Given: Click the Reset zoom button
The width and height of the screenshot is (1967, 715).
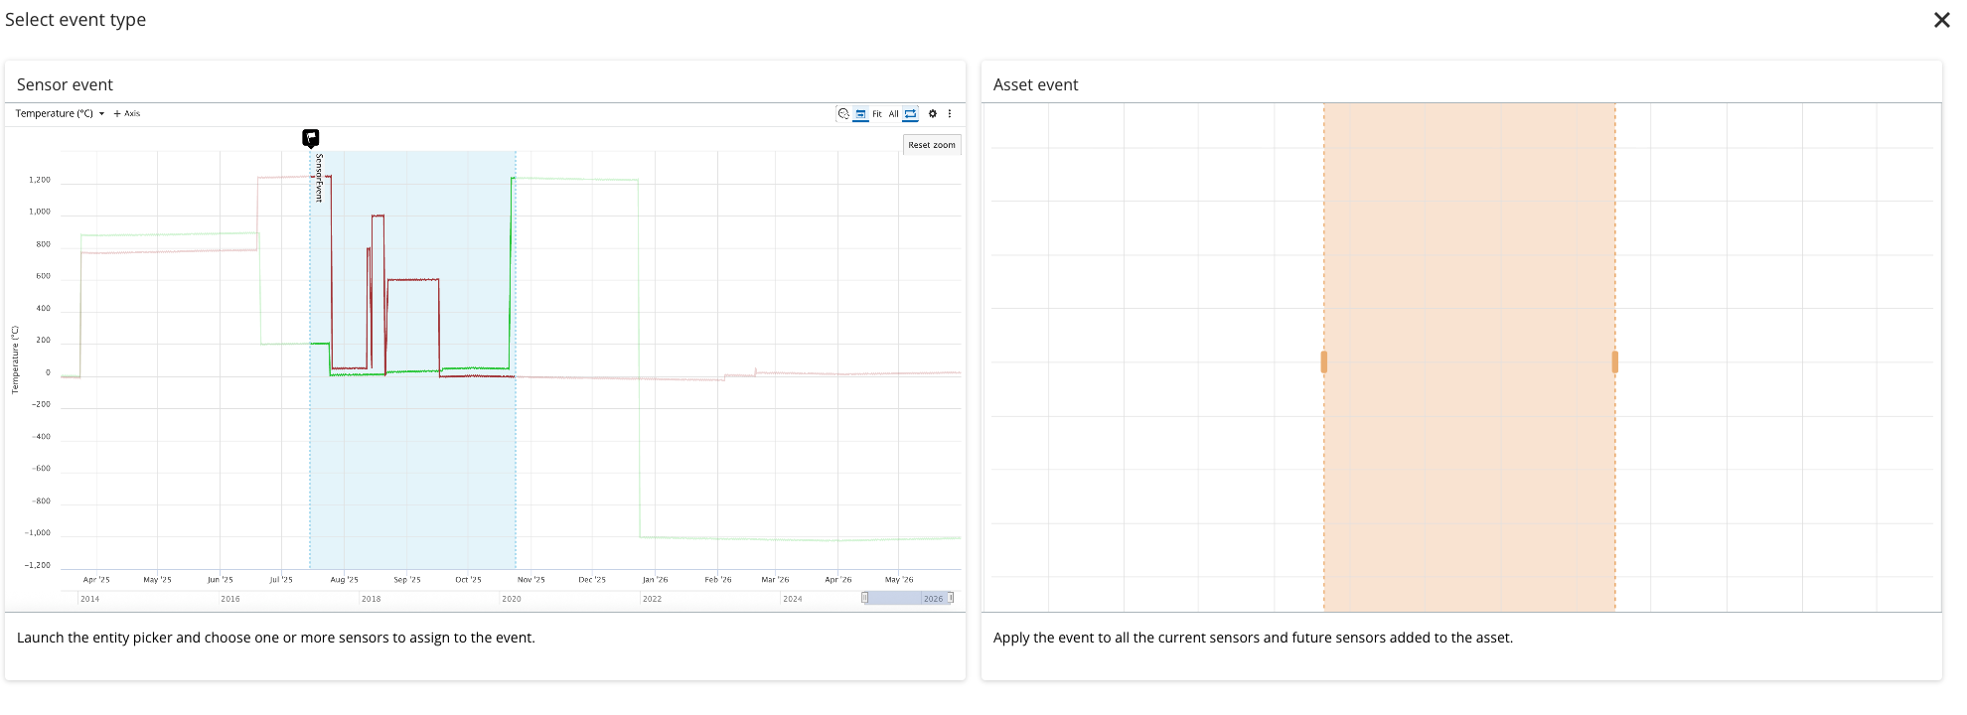Looking at the screenshot, I should click(932, 145).
